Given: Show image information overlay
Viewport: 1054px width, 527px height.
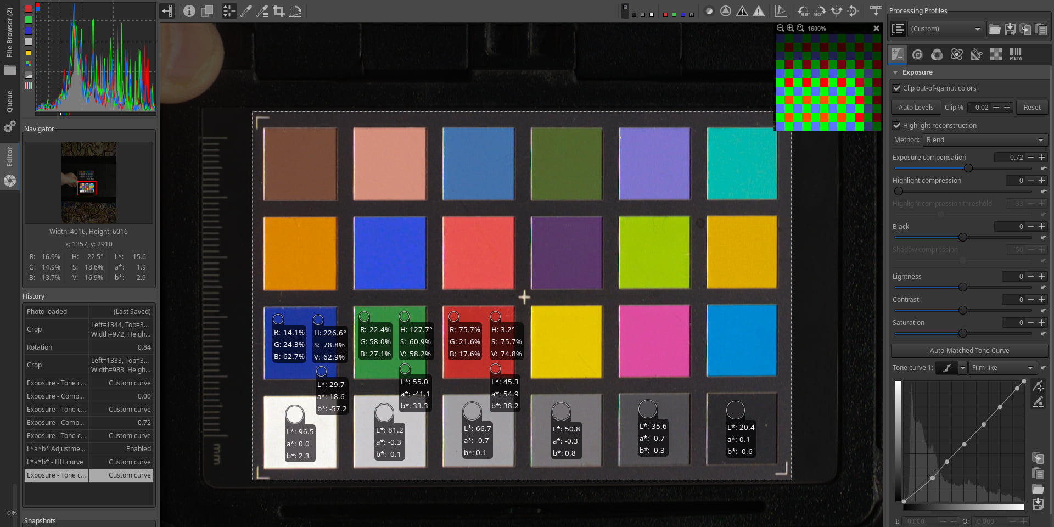Looking at the screenshot, I should point(189,11).
